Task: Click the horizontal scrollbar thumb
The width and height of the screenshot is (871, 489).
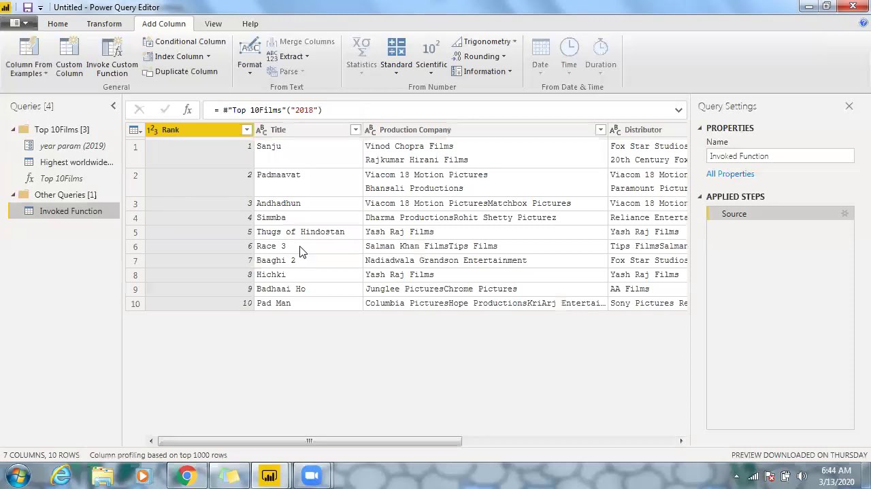Action: coord(308,441)
